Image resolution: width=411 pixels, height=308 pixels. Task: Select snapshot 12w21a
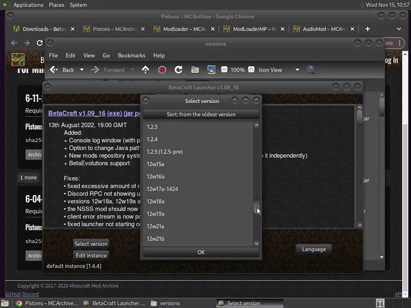pyautogui.click(x=197, y=226)
